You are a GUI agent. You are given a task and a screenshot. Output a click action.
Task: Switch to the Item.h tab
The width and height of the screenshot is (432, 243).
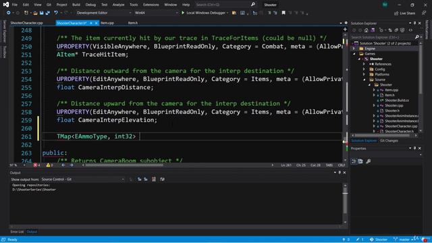tap(133, 23)
